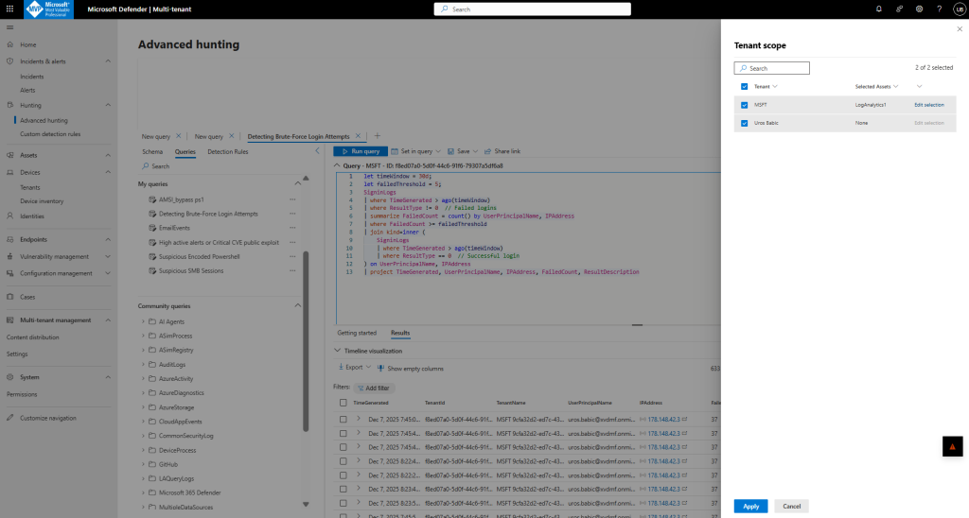Open the Tenant column sort dropdown

click(775, 86)
